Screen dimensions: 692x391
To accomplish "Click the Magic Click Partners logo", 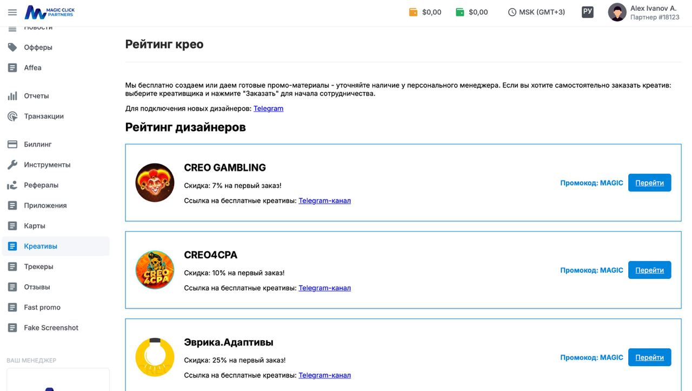I will 49,12.
